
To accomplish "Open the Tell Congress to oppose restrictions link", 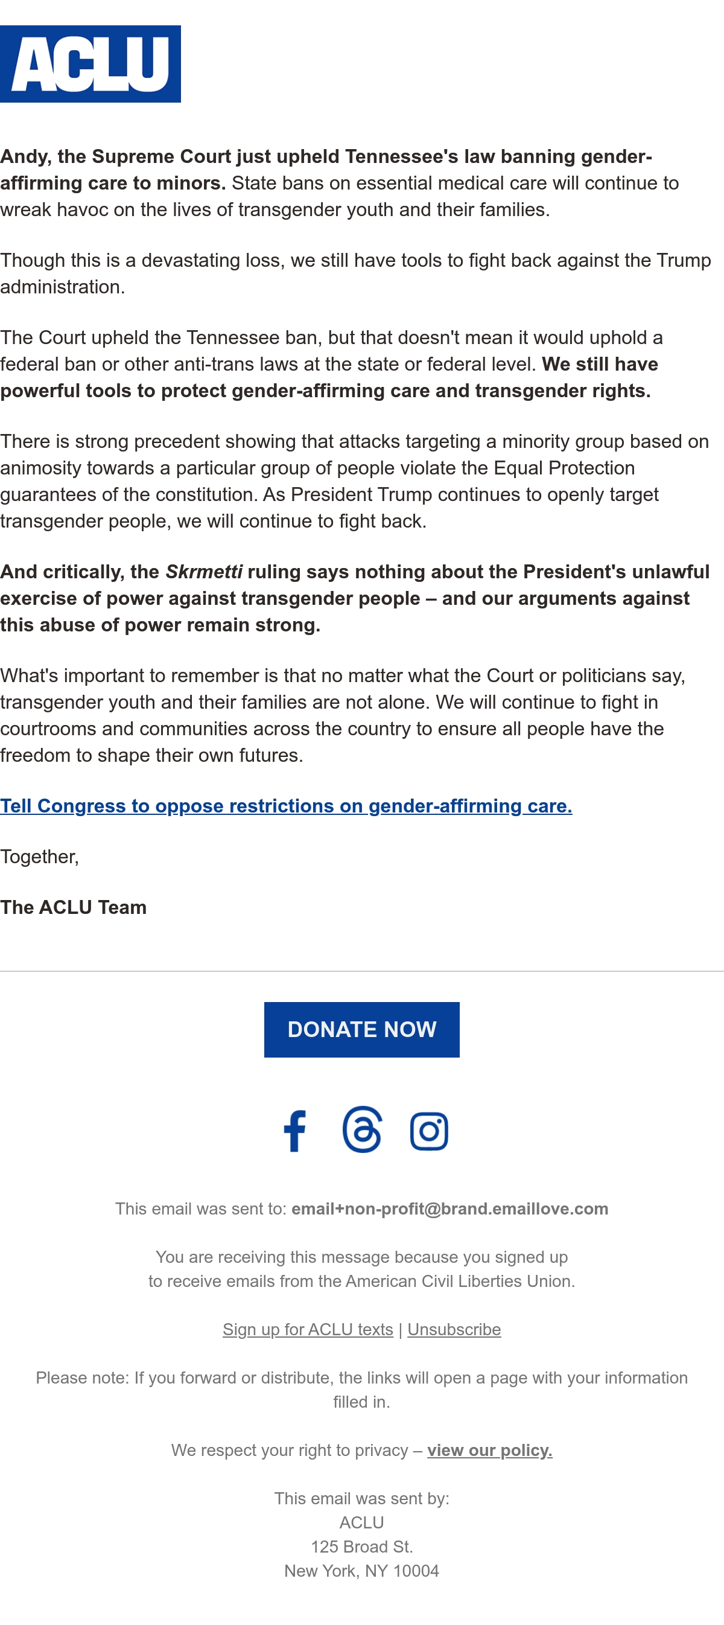I will [287, 806].
